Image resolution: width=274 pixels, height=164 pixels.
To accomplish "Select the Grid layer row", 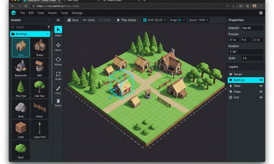I will [246, 97].
